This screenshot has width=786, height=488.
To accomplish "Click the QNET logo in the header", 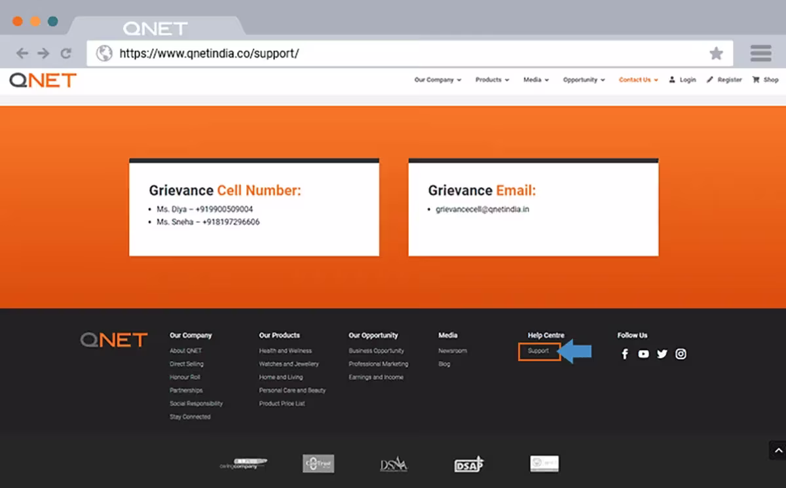I will point(43,80).
